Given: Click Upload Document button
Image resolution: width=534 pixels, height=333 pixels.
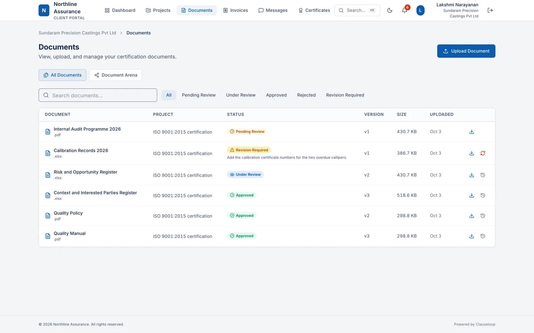Looking at the screenshot, I should (x=466, y=51).
